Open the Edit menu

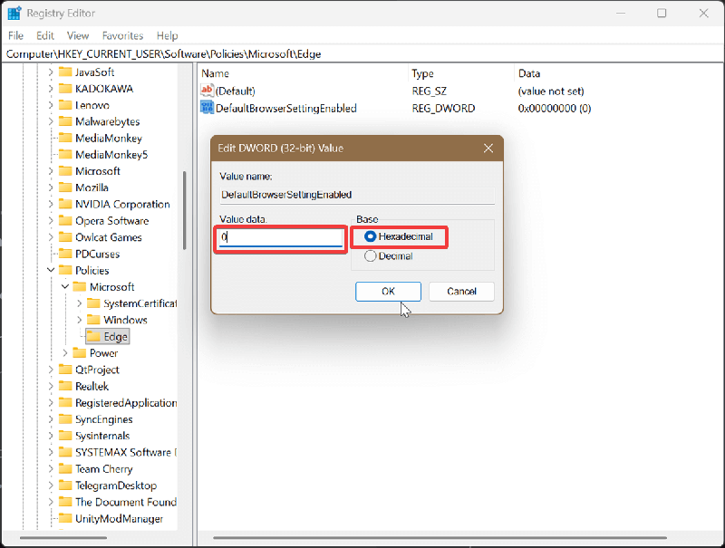coord(45,35)
